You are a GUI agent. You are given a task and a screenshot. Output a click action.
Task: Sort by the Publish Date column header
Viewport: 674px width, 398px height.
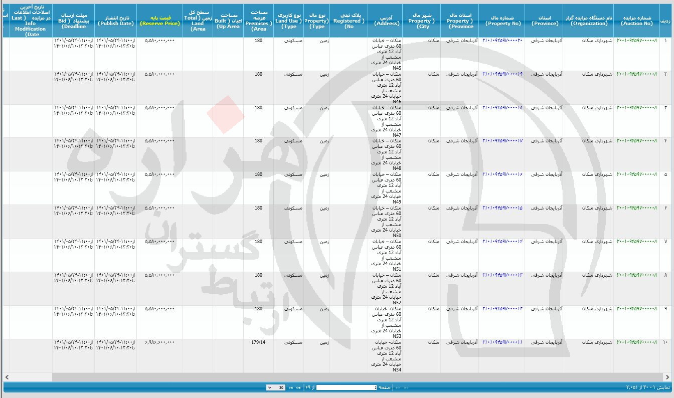pyautogui.click(x=115, y=21)
